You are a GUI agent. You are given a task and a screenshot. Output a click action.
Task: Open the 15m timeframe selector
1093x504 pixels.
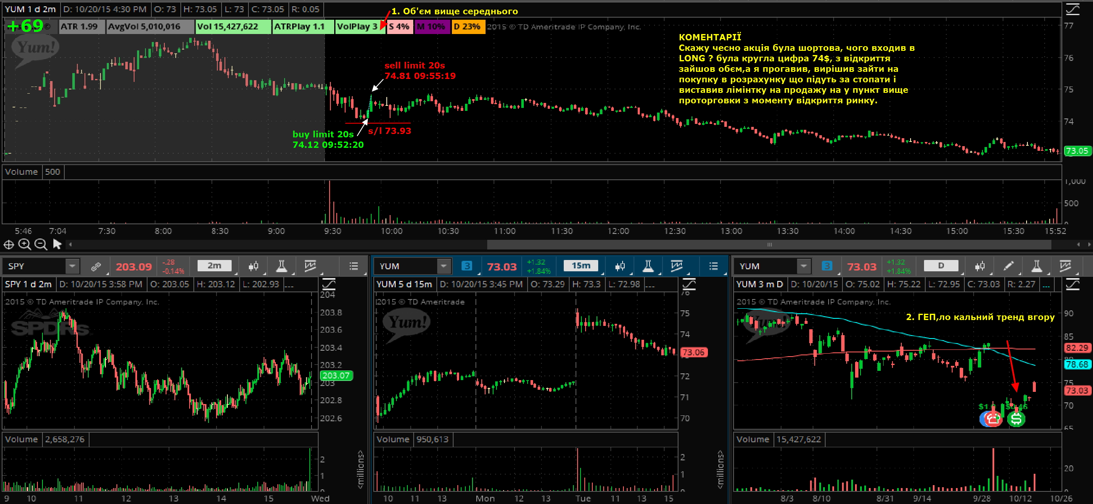click(x=581, y=266)
